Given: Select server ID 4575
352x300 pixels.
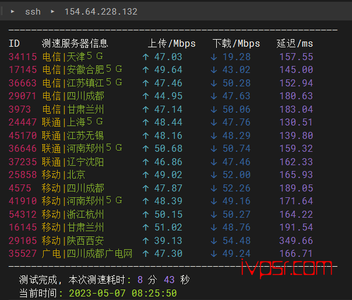Looking at the screenshot, I should [20, 189].
